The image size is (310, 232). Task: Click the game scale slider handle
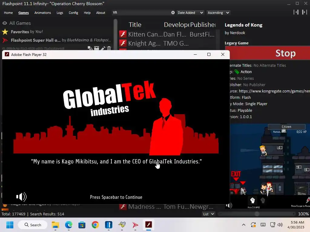tap(257, 214)
